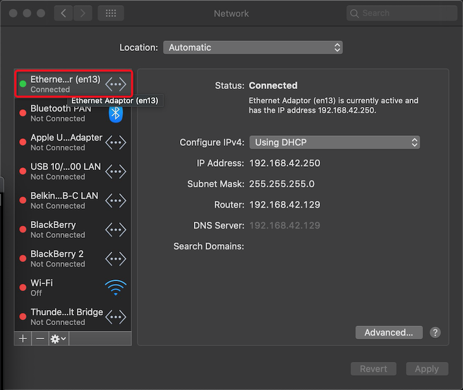Image resolution: width=463 pixels, height=390 pixels.
Task: Click the Wi-Fi signal icon
Action: [x=116, y=288]
